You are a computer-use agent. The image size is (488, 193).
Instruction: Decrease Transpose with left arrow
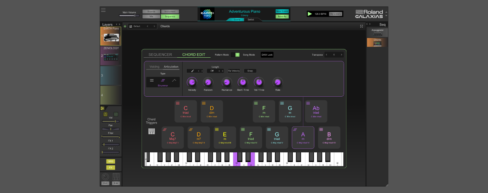tap(327, 54)
